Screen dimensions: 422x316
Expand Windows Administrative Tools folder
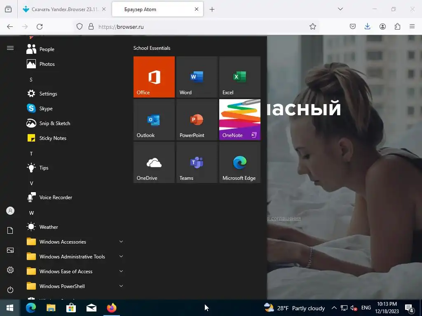pos(75,256)
